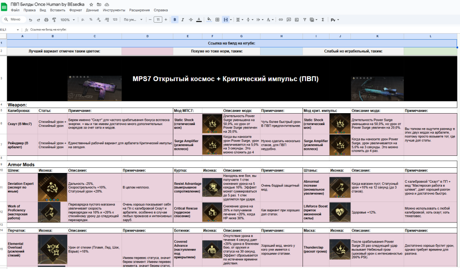Expand the name box dropdown

click(18, 29)
